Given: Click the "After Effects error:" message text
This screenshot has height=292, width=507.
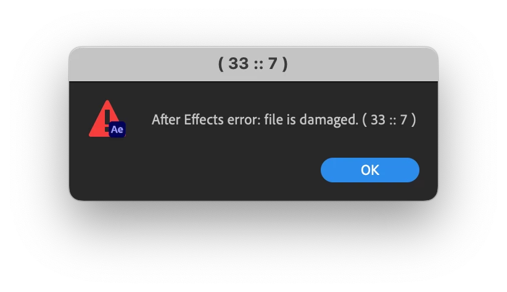Looking at the screenshot, I should [206, 120].
